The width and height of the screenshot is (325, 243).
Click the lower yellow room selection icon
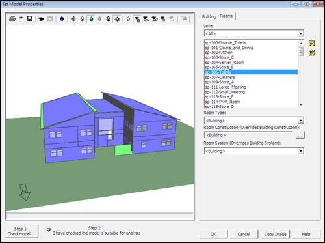[x=311, y=52]
